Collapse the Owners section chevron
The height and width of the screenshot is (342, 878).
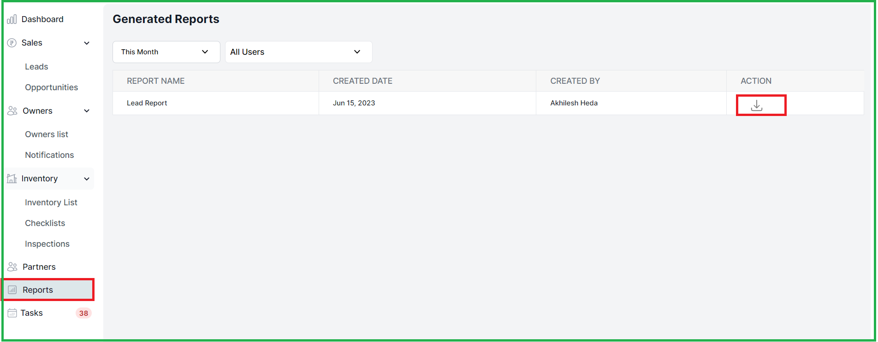(x=87, y=111)
